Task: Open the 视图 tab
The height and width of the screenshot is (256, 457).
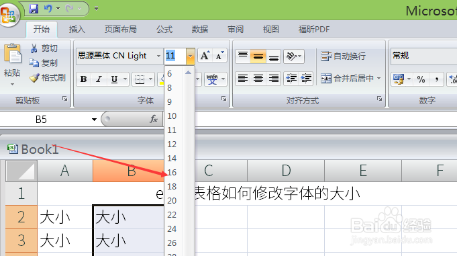Action: coord(271,29)
